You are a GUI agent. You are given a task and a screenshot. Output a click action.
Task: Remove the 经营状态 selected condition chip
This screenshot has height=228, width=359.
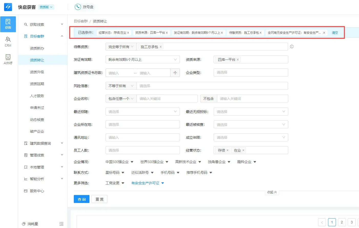click(128, 33)
